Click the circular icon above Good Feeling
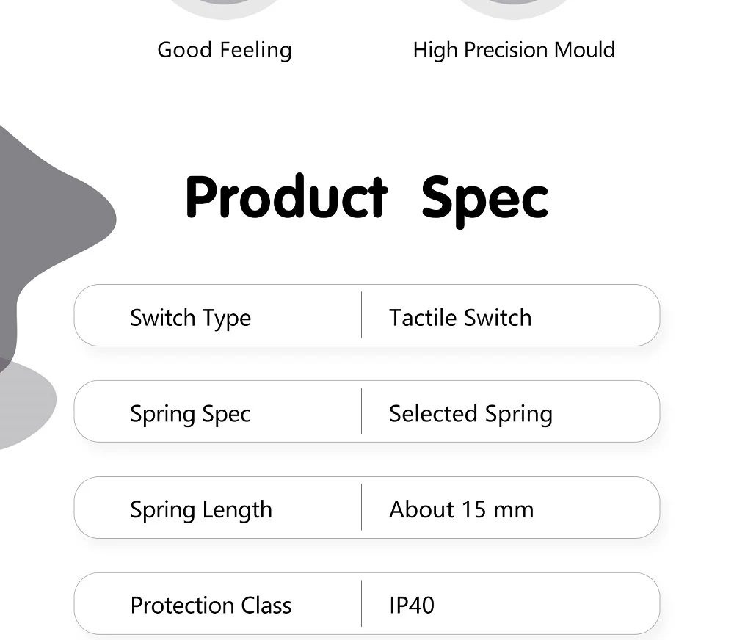This screenshot has width=734, height=640. pyautogui.click(x=224, y=7)
